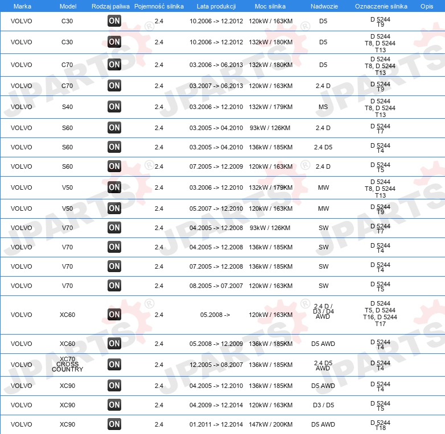The width and height of the screenshot is (445, 434).
Task: Select the 05.2007 -> 12.2010 production years
Action: [216, 208]
